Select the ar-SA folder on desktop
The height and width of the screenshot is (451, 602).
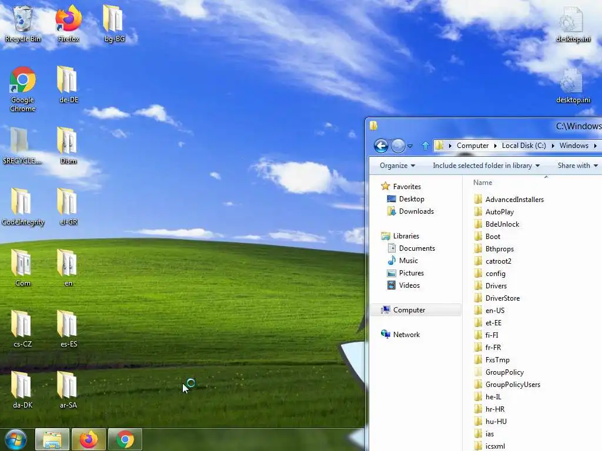point(68,390)
